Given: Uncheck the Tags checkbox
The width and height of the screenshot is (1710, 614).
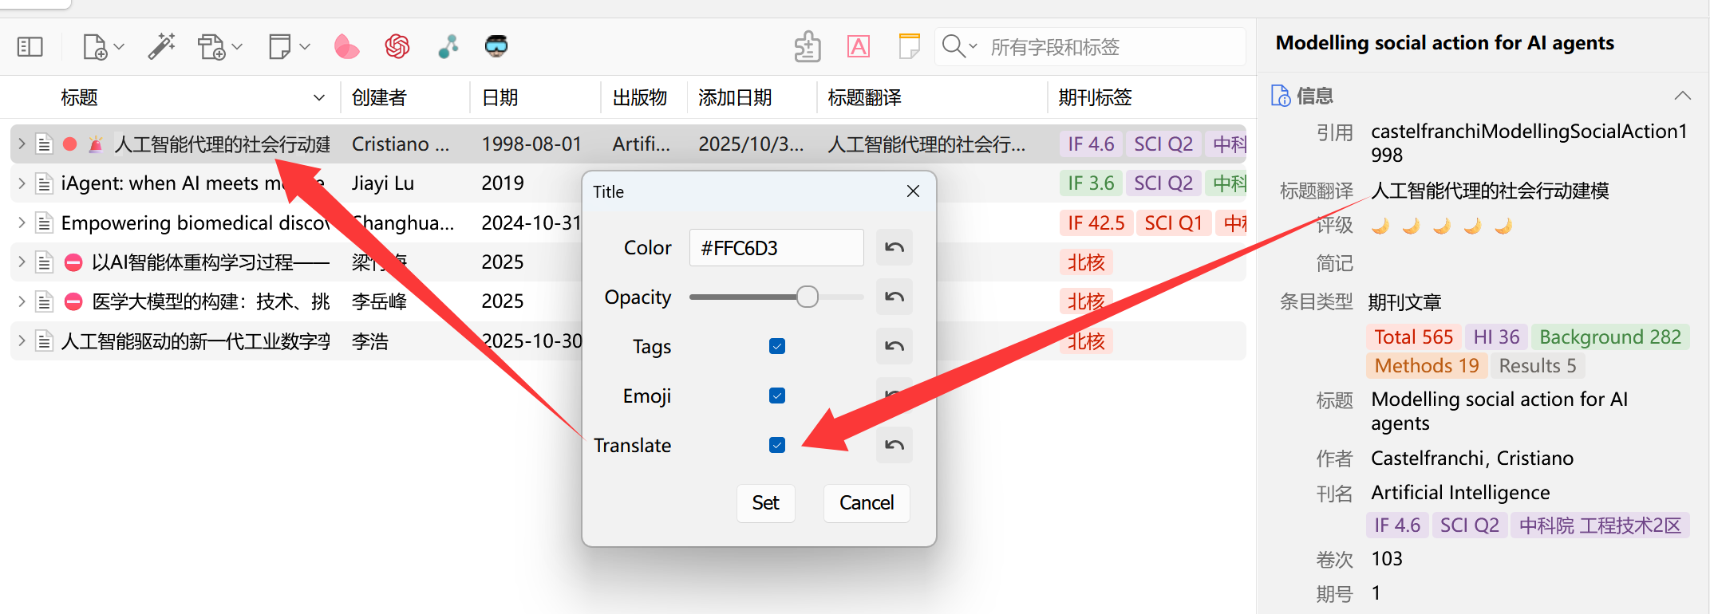Looking at the screenshot, I should pos(776,346).
